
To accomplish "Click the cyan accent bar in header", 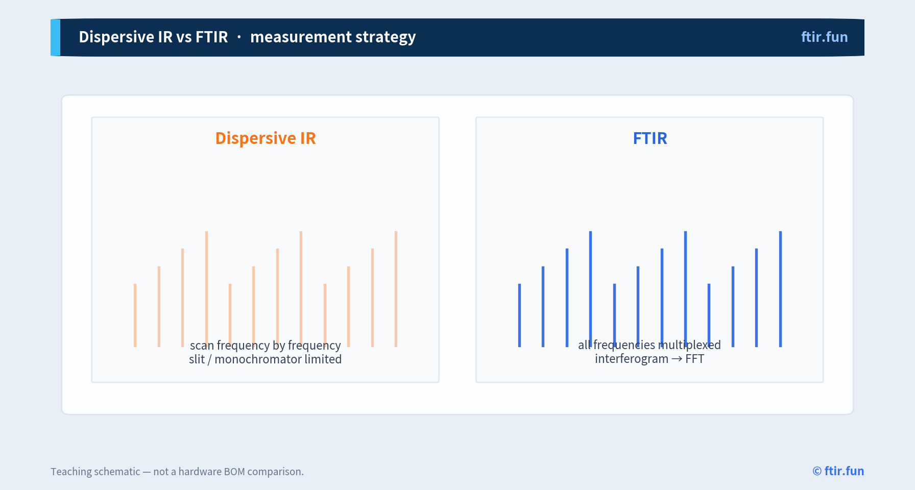I will tap(55, 37).
